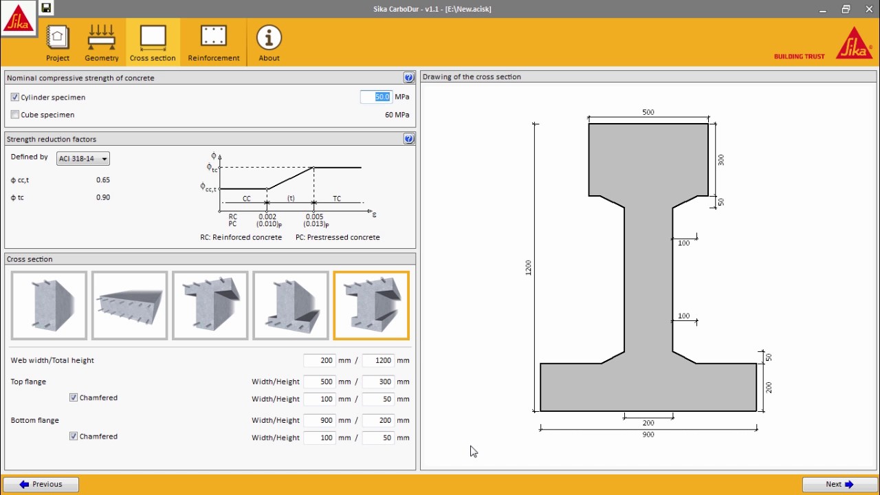The height and width of the screenshot is (495, 880).
Task: Choose the rectangular beam cross section
Action: (49, 306)
